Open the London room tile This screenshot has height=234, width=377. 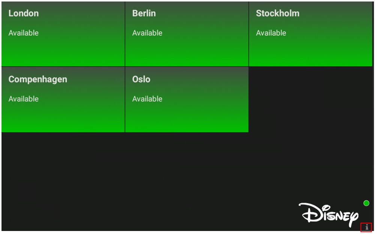tap(63, 34)
